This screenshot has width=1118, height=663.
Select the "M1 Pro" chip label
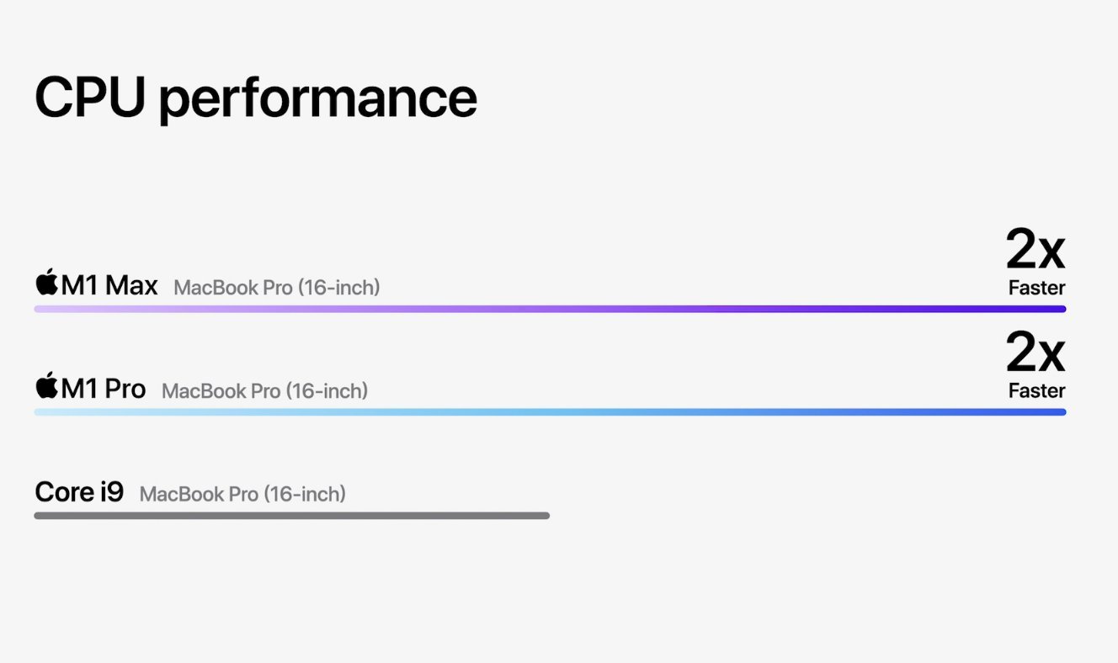click(104, 390)
